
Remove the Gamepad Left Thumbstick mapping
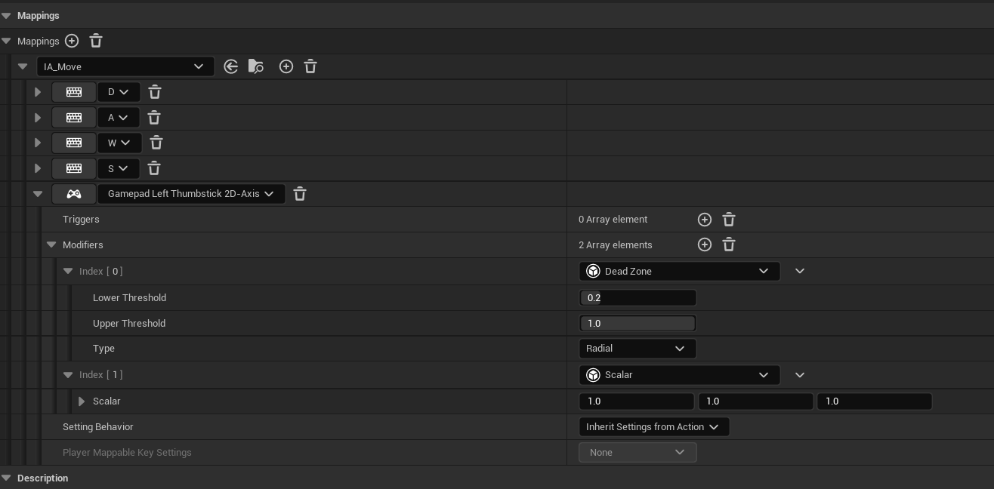(300, 194)
